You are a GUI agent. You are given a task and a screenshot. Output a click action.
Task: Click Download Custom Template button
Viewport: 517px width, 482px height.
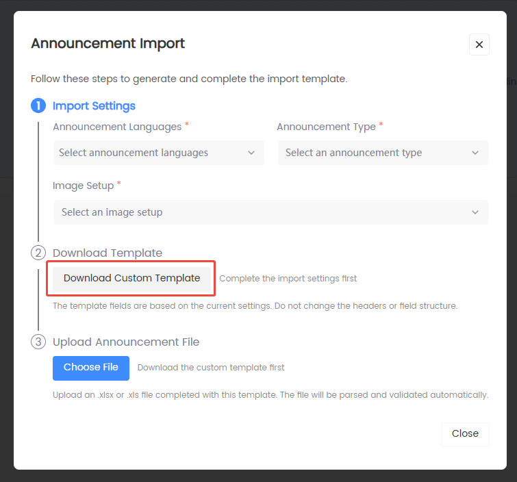[131, 278]
